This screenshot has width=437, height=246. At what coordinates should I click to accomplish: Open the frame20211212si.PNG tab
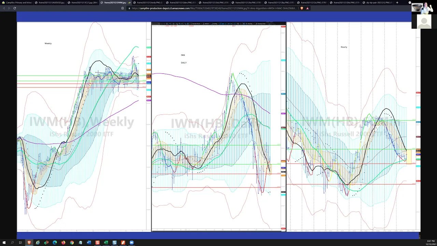pos(312,2)
